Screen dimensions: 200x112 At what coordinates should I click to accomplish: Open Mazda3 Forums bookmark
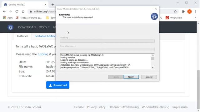(29, 18)
